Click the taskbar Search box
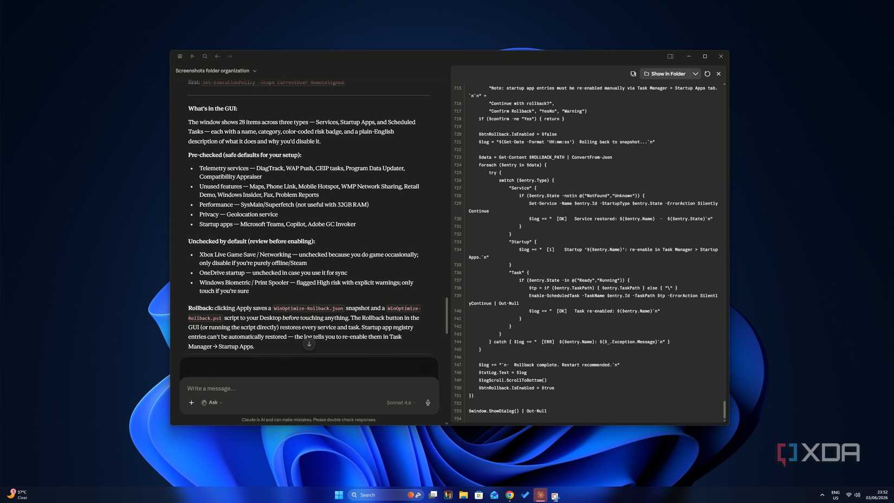Screen dimensions: 894x503 [x=386, y=495]
